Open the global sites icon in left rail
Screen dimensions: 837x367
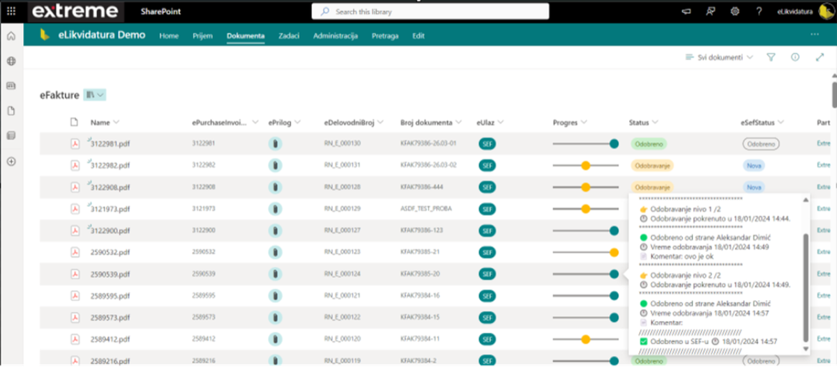pos(11,61)
